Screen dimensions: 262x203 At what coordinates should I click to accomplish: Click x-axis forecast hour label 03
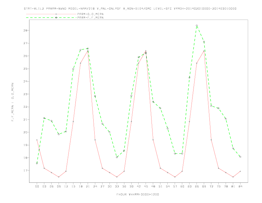coord(44,186)
